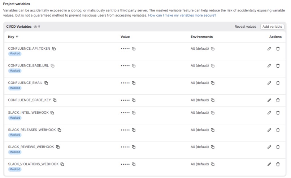
Task: Edit the CONFLUENCE_BASE_URL variable
Action: [269, 65]
